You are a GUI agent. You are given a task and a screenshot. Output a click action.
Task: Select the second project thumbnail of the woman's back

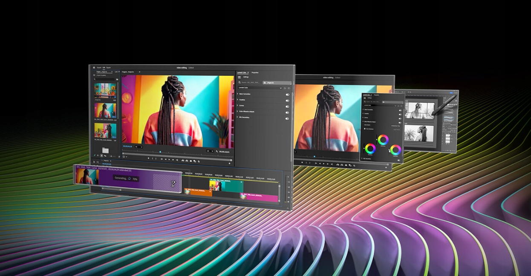pyautogui.click(x=105, y=110)
